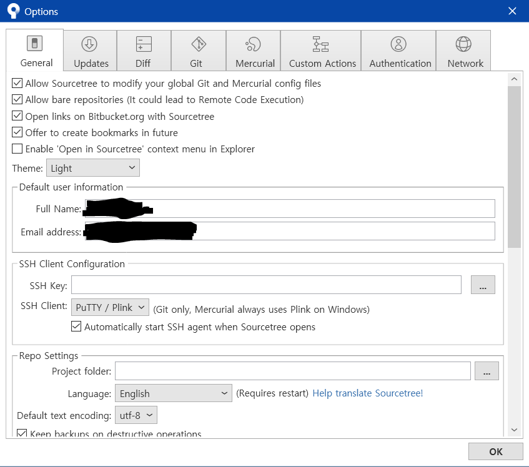Image resolution: width=529 pixels, height=467 pixels.
Task: Click the Custom Actions hierarchy icon
Action: pyautogui.click(x=320, y=44)
